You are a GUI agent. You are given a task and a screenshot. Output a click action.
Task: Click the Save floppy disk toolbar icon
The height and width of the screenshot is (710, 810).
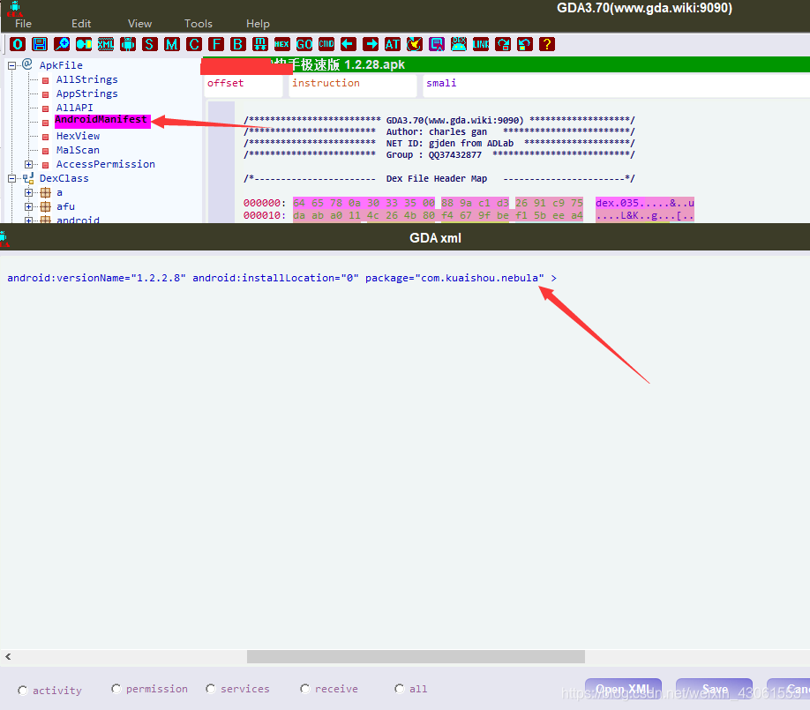tap(40, 44)
